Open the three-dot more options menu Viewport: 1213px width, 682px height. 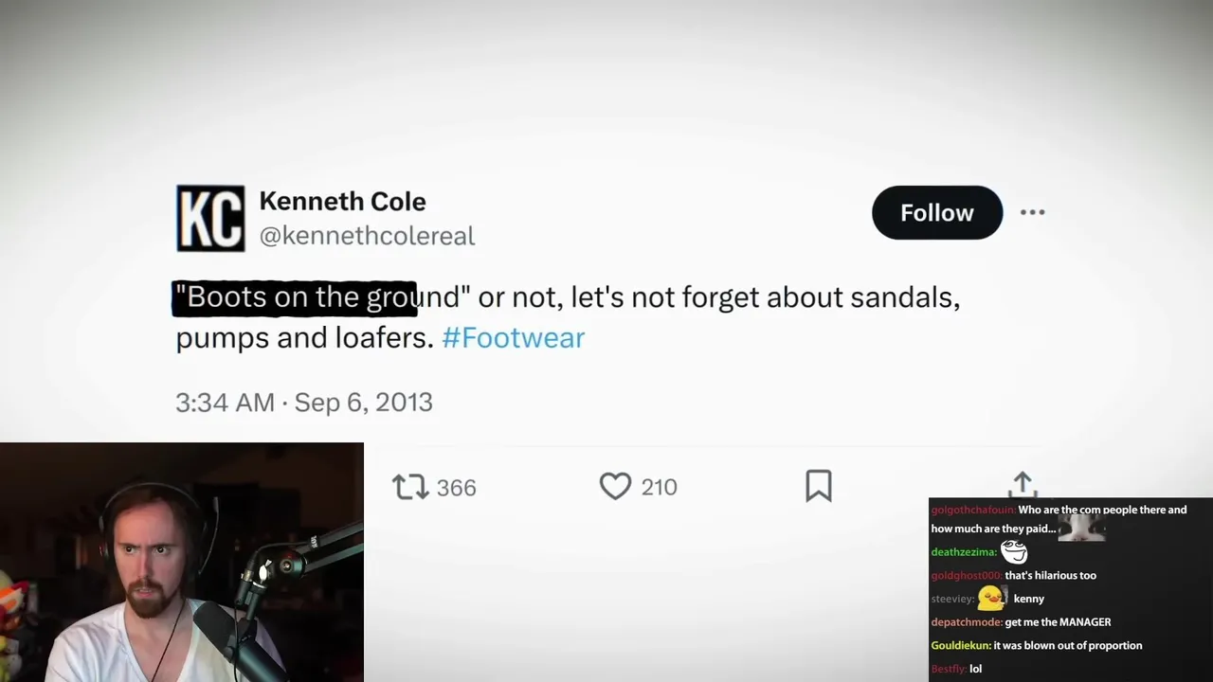[x=1032, y=212]
